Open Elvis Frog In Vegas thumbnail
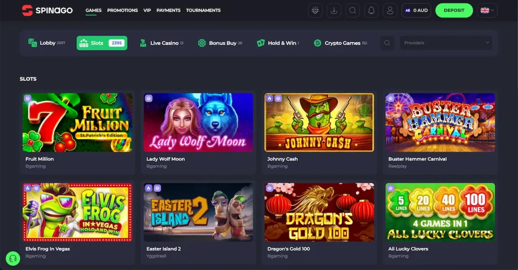The width and height of the screenshot is (518, 270). tap(77, 212)
